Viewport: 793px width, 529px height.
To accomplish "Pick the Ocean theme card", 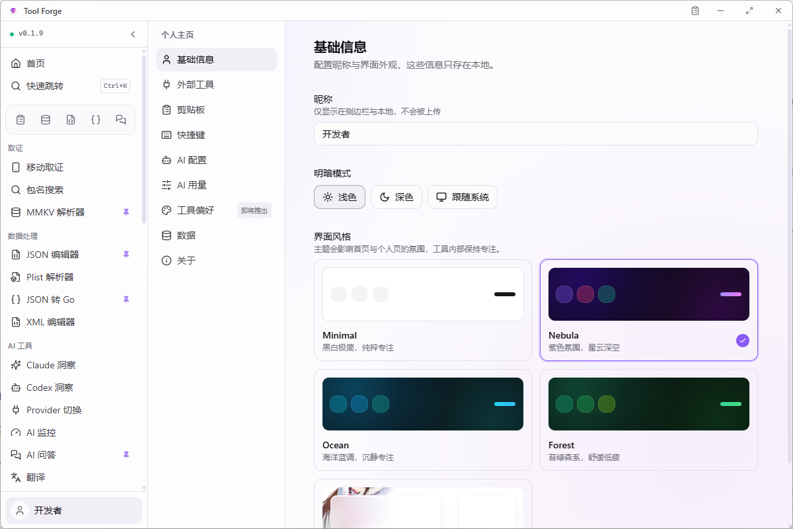I will (x=423, y=420).
